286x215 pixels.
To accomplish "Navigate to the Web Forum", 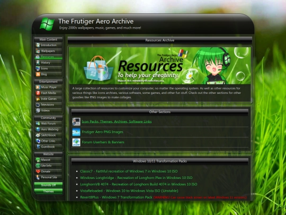I will point(48,124).
